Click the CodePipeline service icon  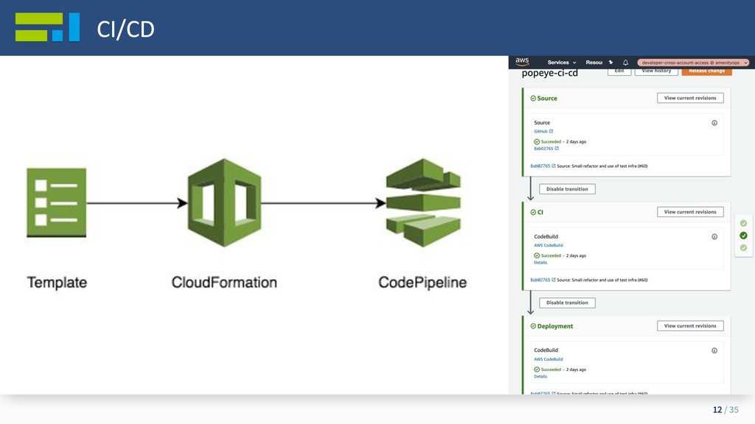pyautogui.click(x=423, y=203)
